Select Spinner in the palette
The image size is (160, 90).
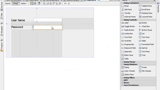(143, 48)
